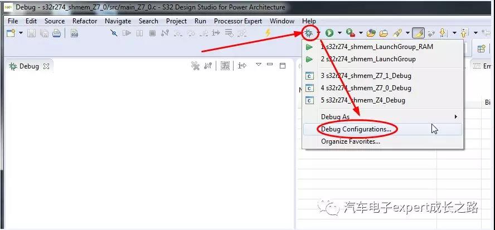The image size is (495, 230).
Task: Click the Print icon in the toolbar
Action: pos(56,33)
